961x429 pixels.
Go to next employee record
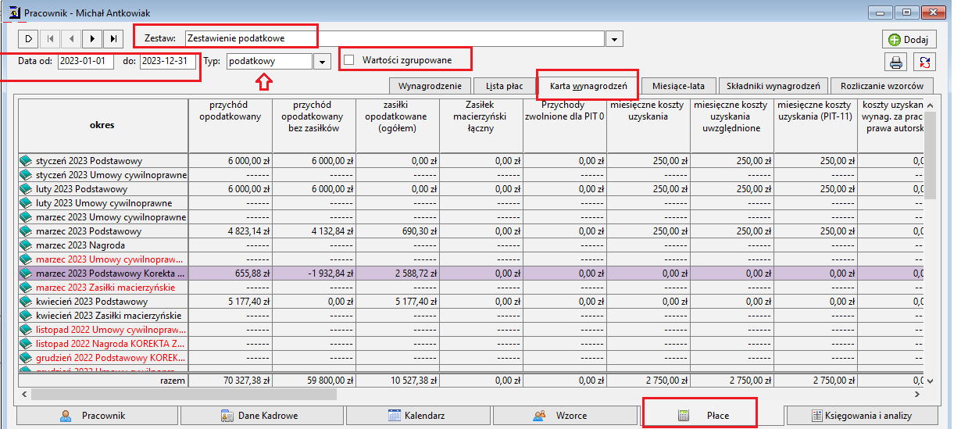(92, 38)
